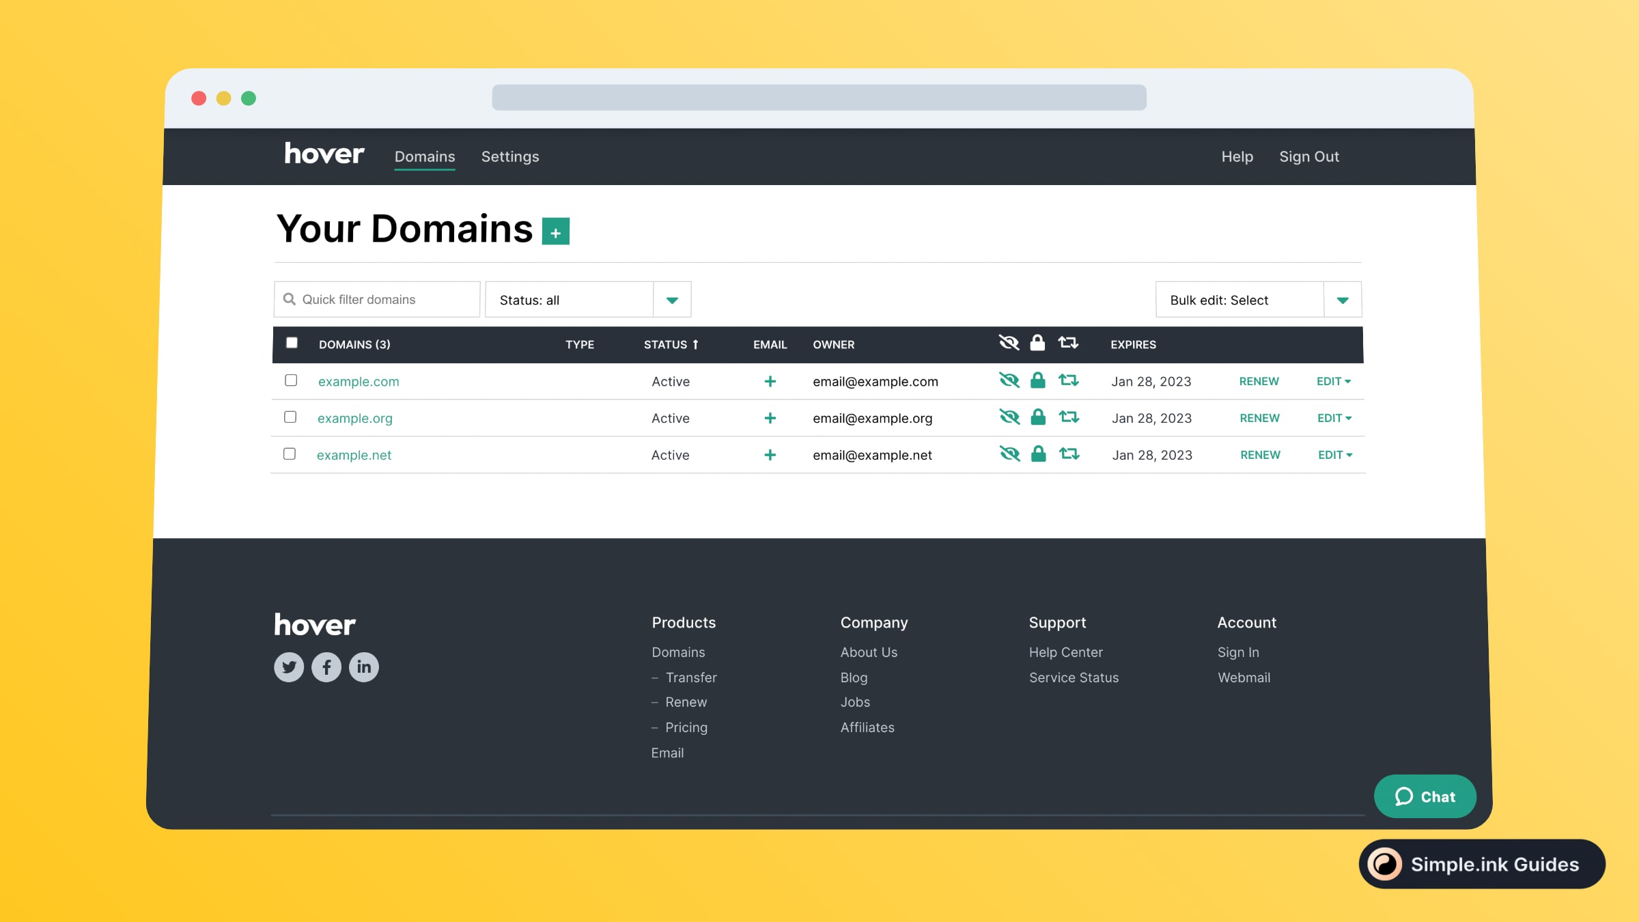
Task: Click the browser address bar
Action: [x=819, y=98]
